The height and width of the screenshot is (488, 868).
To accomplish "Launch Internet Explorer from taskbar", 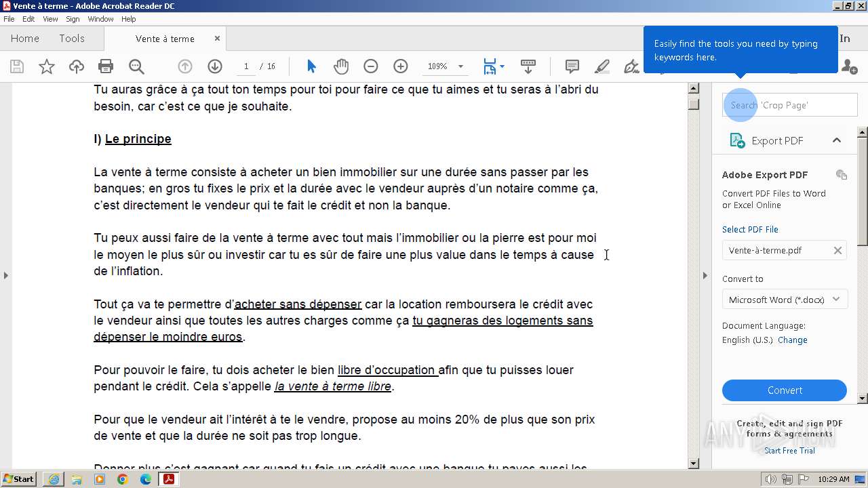I will click(54, 480).
